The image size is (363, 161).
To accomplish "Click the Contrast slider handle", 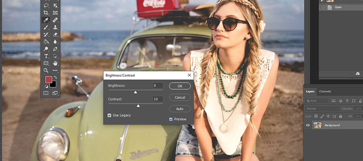I will 138,106.
